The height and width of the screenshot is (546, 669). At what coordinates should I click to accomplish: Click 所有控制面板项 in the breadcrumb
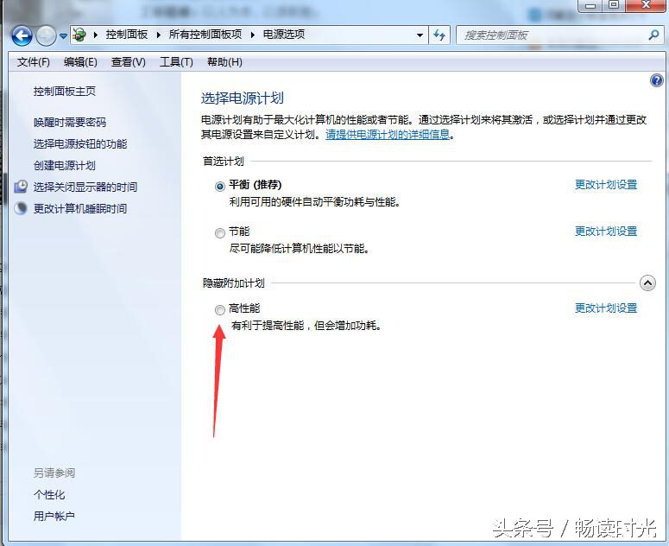[x=205, y=35]
